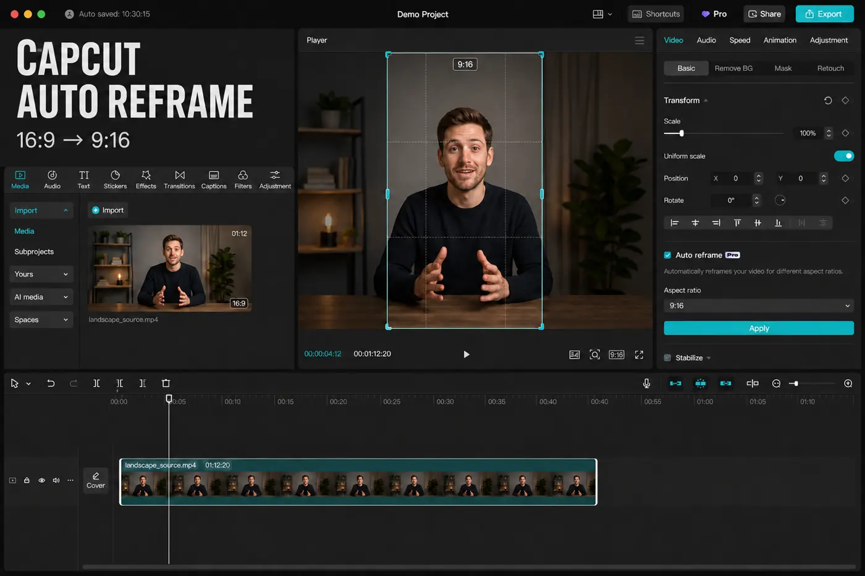The image size is (865, 576).
Task: Click the player fullscreen icon
Action: tap(639, 354)
